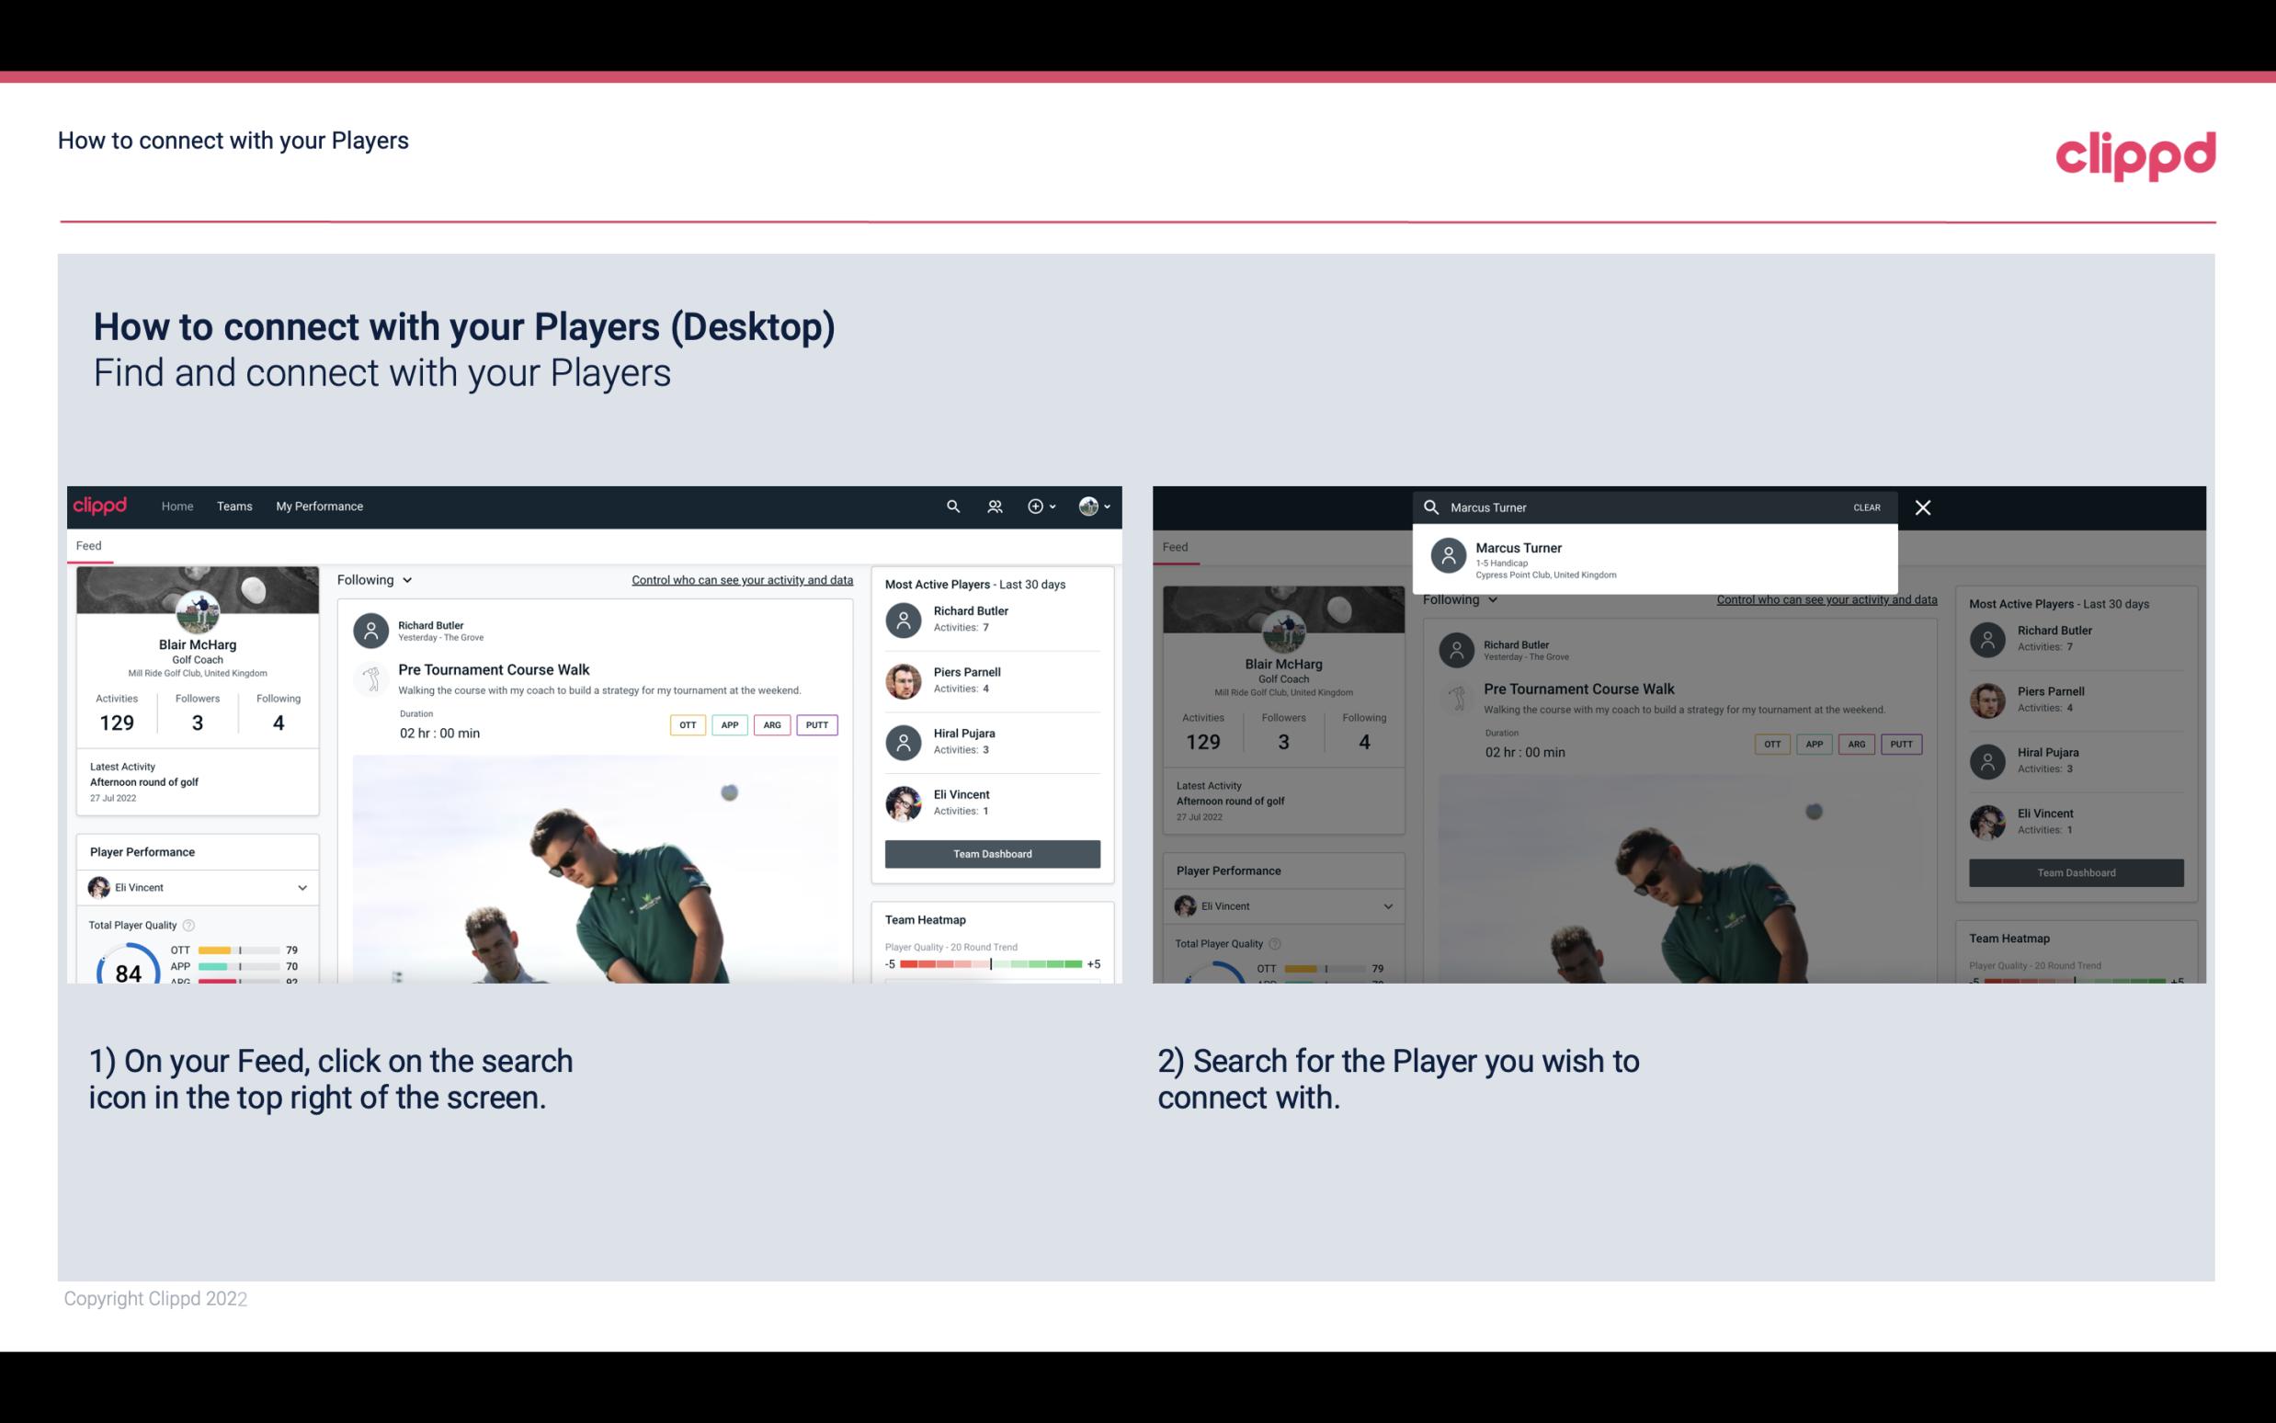Viewport: 2276px width, 1423px height.
Task: Click the OTT performance category icon
Action: (687, 724)
